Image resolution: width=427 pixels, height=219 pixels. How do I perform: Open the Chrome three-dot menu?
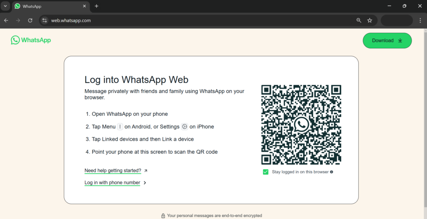pos(420,20)
